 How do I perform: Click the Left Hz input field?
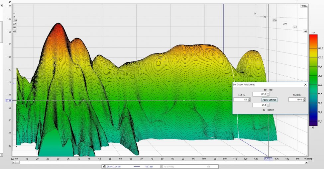[240, 100]
